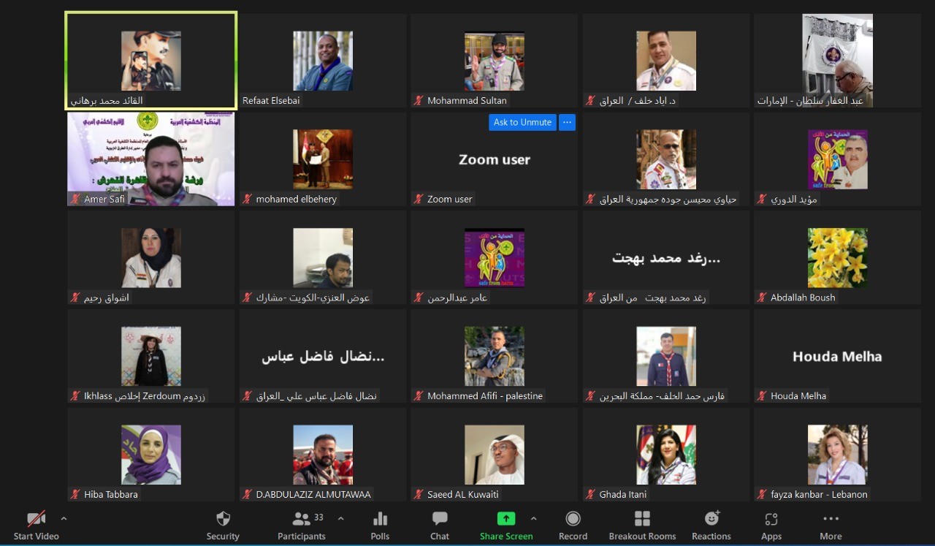This screenshot has width=935, height=546.
Task: Click the Ask to Unmute button
Action: 522,123
